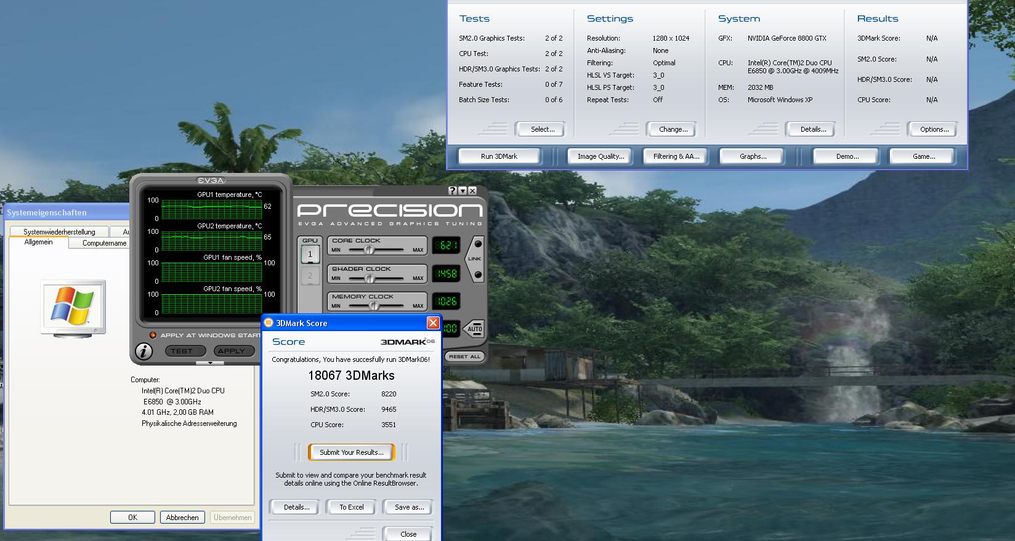Click the 18067 3DMarks score text
The image size is (1015, 541).
click(351, 375)
